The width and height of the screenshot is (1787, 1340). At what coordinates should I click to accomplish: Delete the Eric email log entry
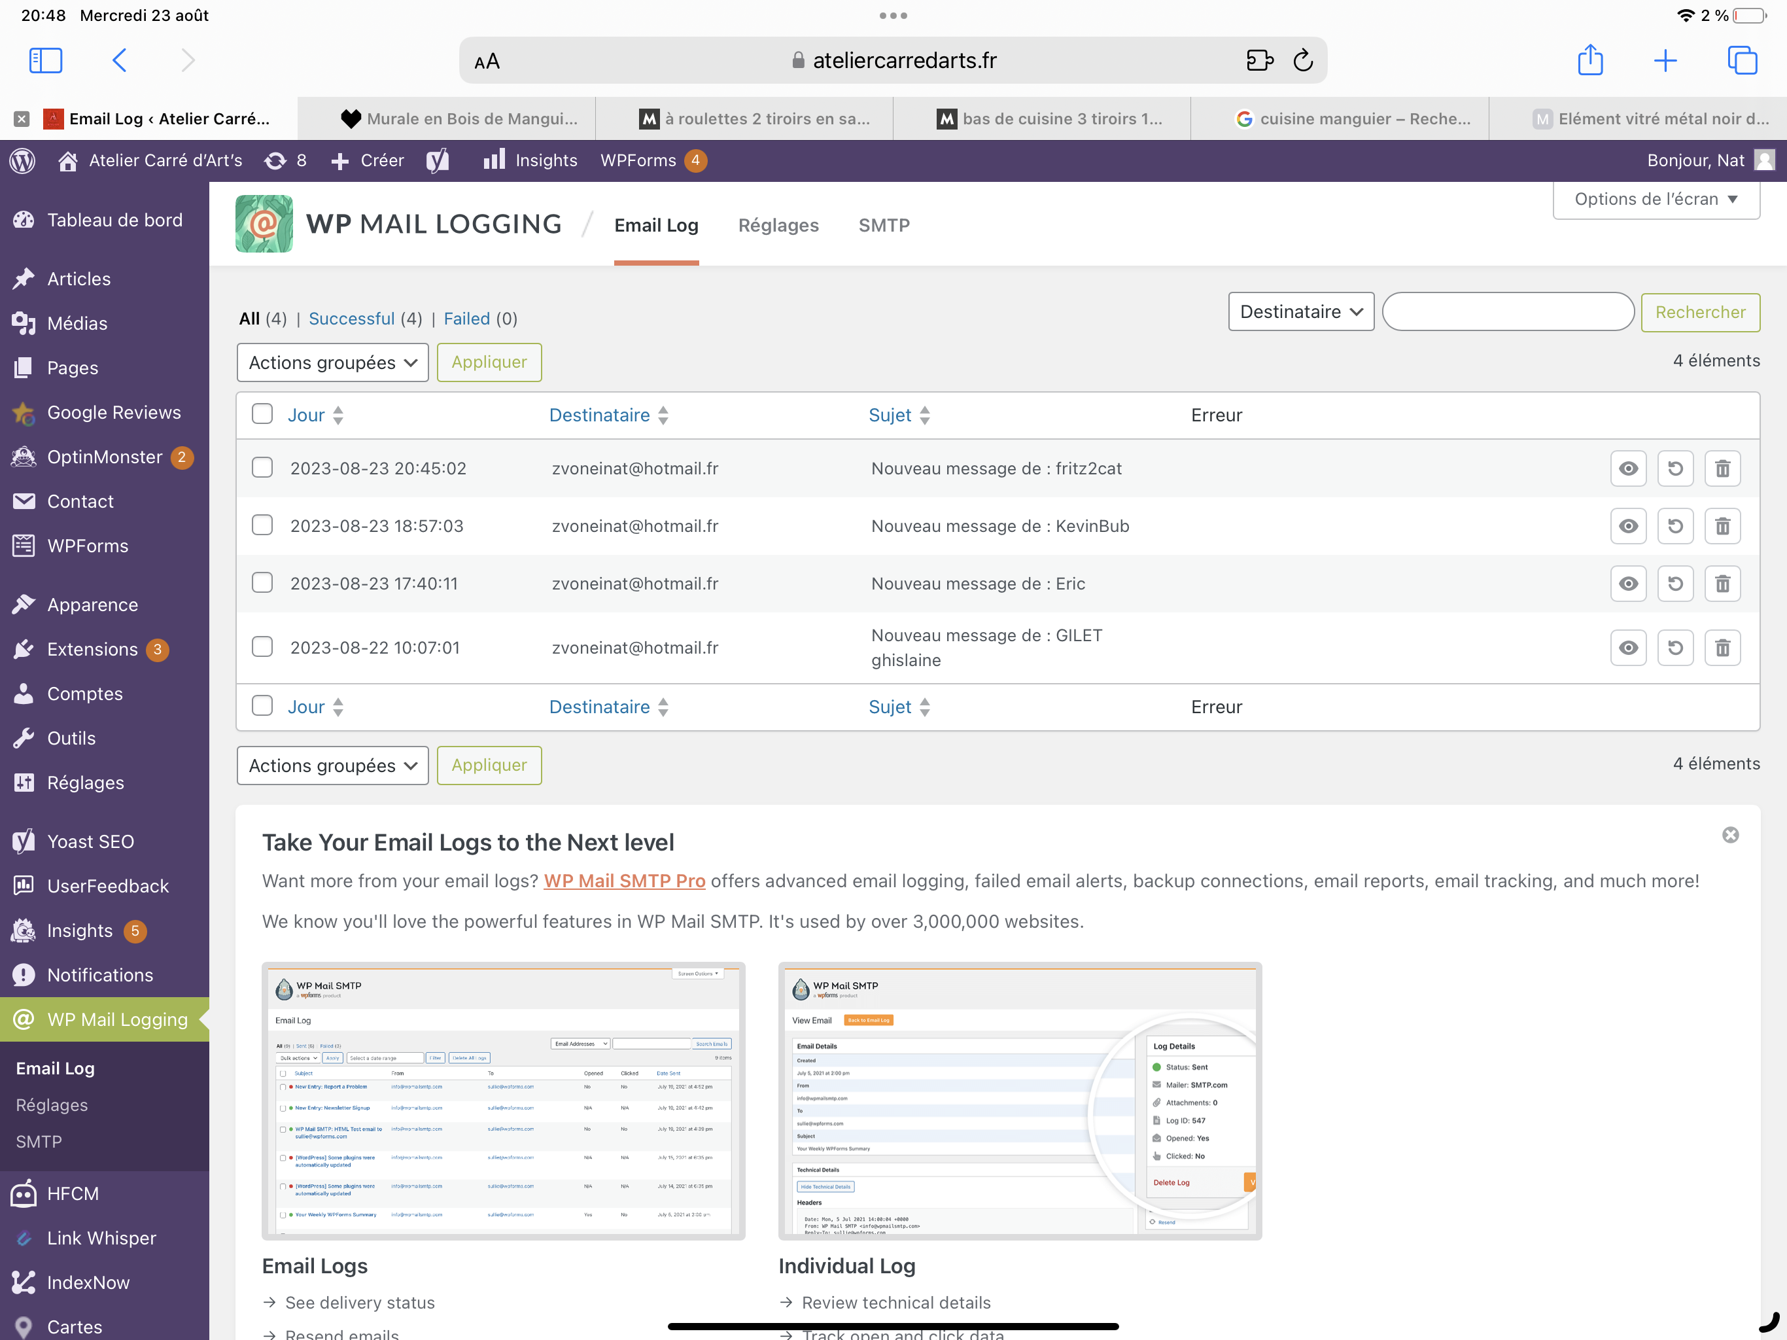[1722, 584]
